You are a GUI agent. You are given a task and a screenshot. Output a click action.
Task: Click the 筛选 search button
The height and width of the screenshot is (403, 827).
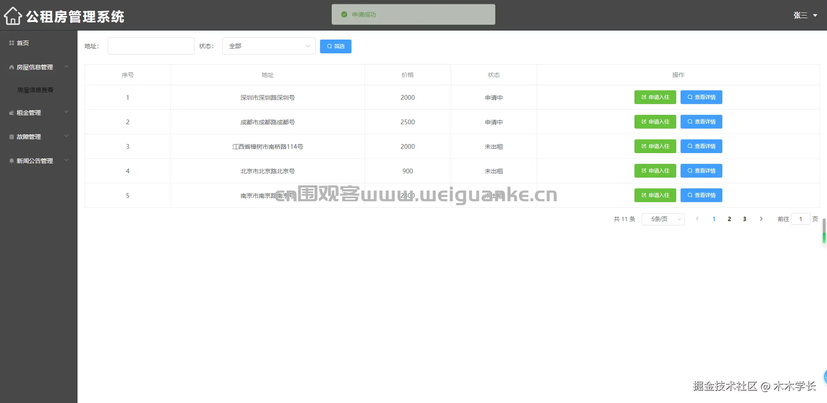point(336,46)
